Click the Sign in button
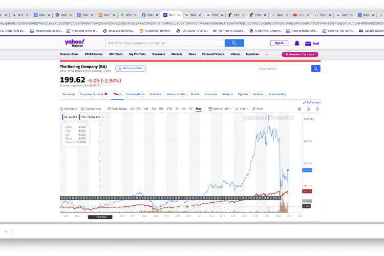Image resolution: width=384 pixels, height=256 pixels. coord(279,43)
